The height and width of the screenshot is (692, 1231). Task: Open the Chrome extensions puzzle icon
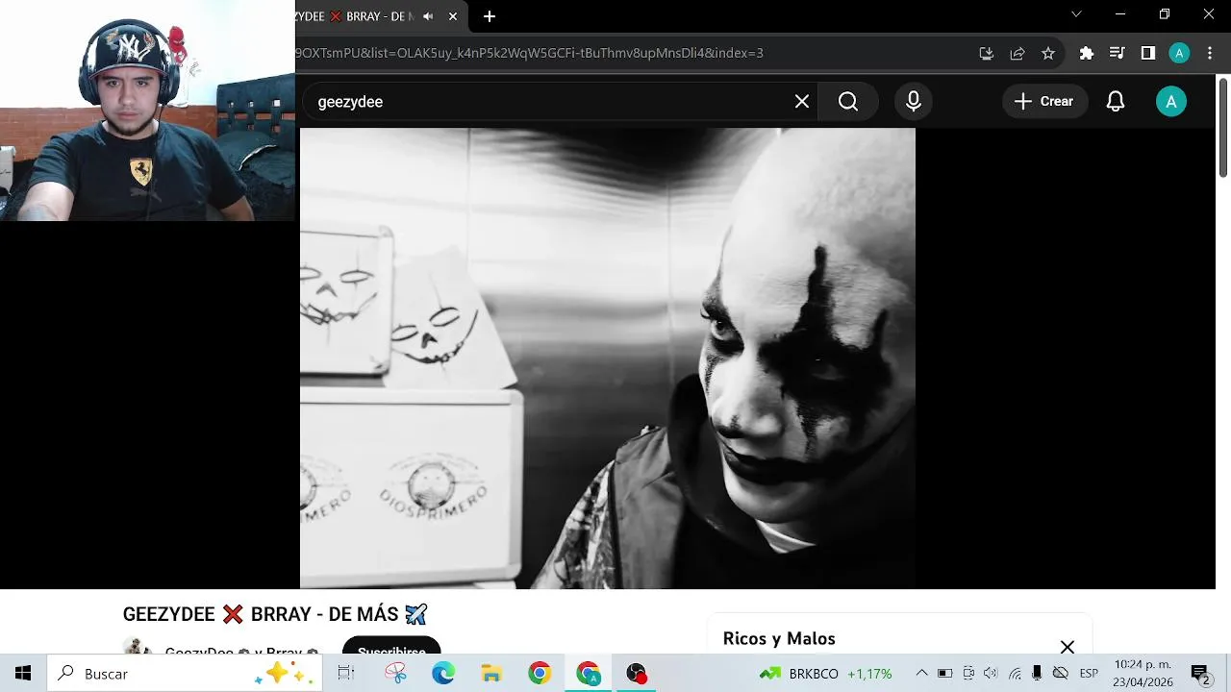pyautogui.click(x=1087, y=53)
